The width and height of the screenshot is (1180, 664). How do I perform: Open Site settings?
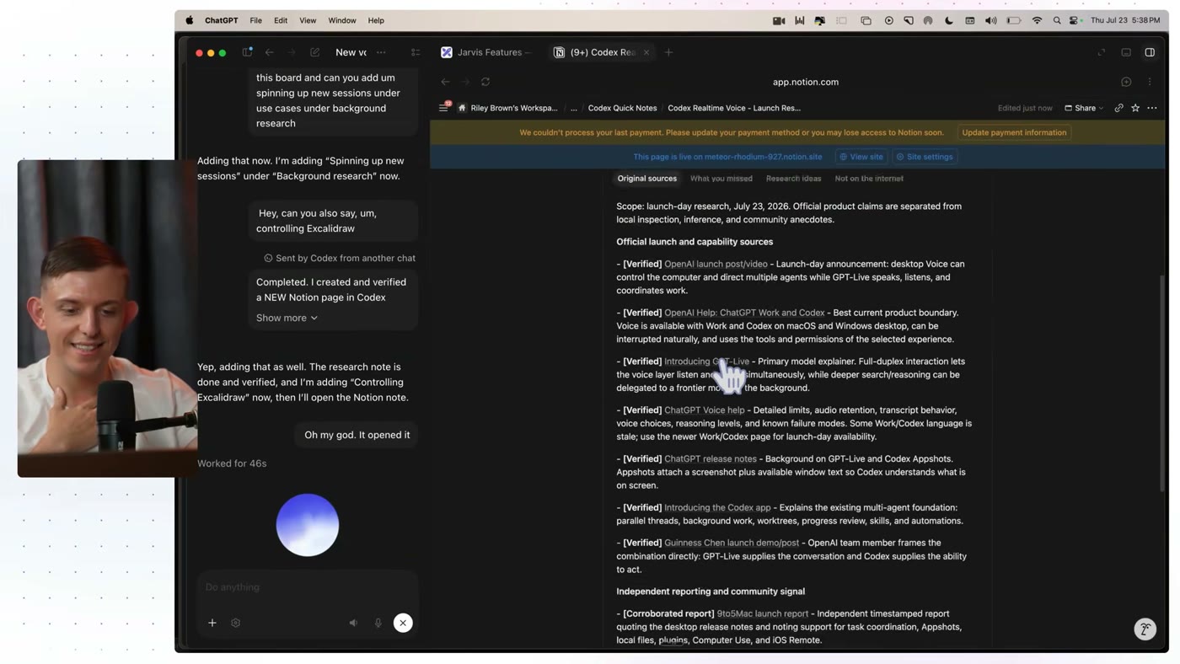point(925,157)
